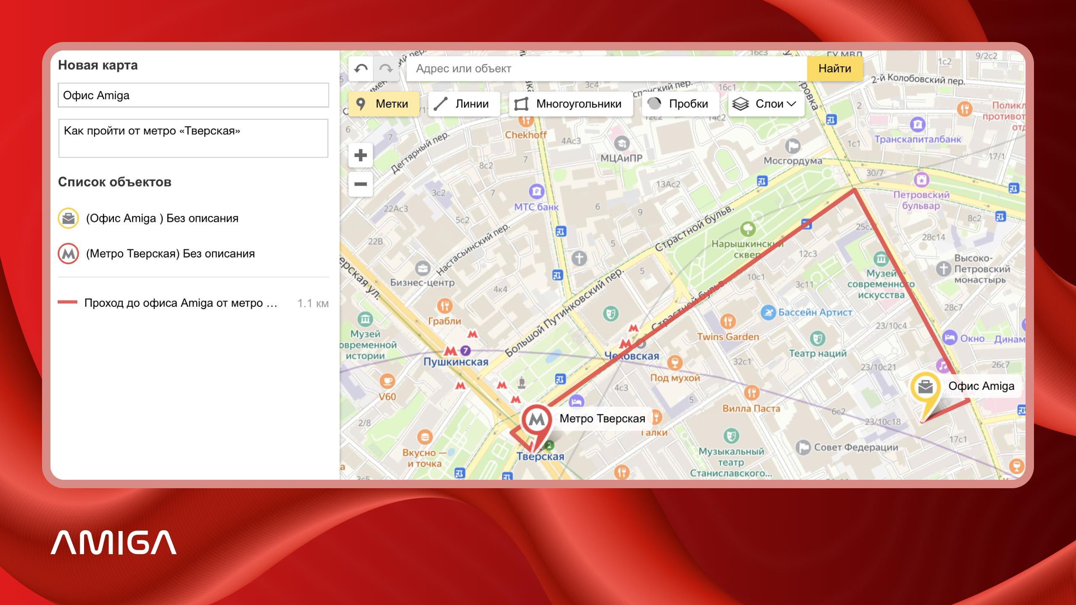Toggle the Метки placemark mode
Image resolution: width=1076 pixels, height=605 pixels.
(x=384, y=104)
